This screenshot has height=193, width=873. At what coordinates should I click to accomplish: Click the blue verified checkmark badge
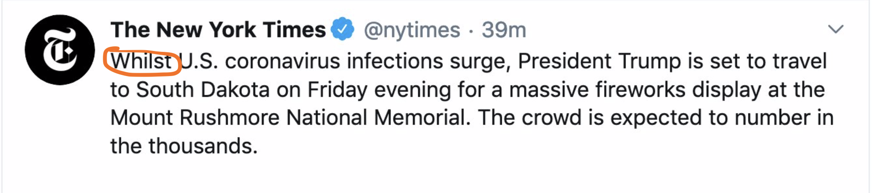343,29
